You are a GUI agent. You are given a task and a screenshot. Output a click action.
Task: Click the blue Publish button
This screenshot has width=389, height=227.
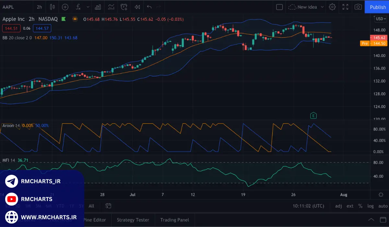click(377, 7)
